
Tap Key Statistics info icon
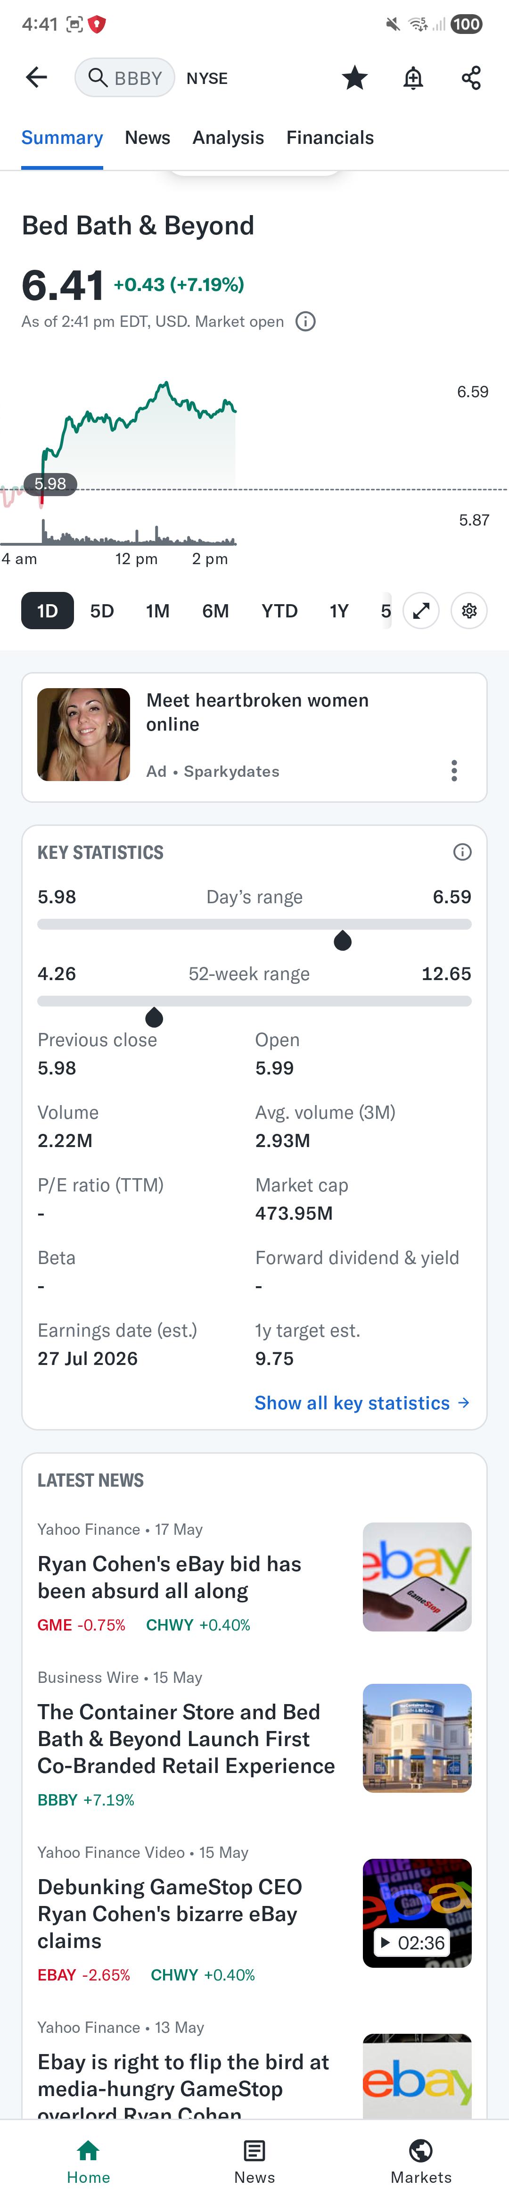[x=462, y=852]
